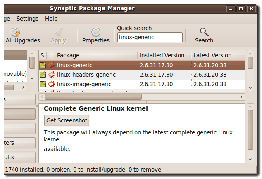Toggle status checkbox for linux-generic package
Image resolution: width=262 pixels, height=179 pixels.
tap(43, 65)
